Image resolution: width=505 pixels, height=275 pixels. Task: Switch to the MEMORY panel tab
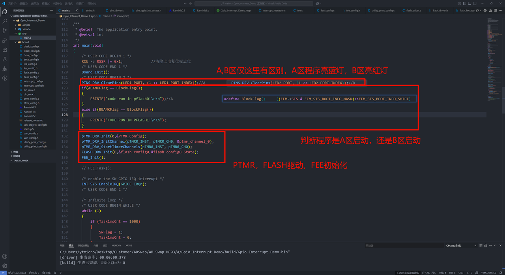click(x=116, y=246)
